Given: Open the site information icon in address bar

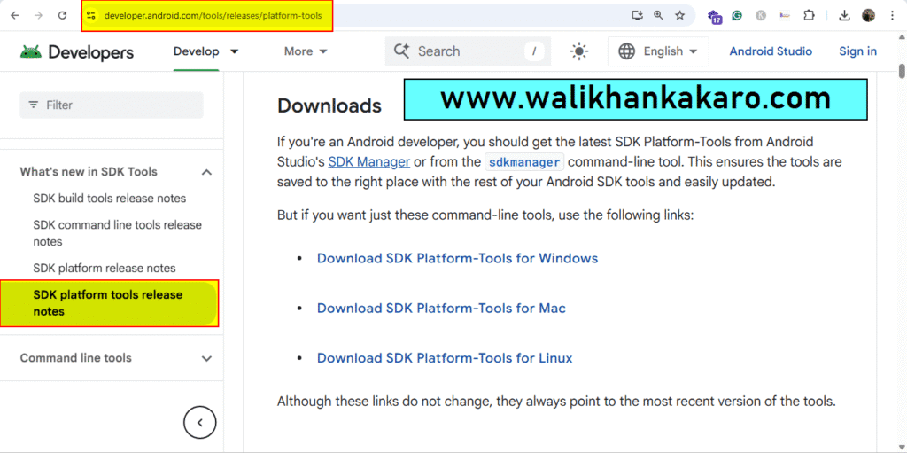Looking at the screenshot, I should [91, 16].
